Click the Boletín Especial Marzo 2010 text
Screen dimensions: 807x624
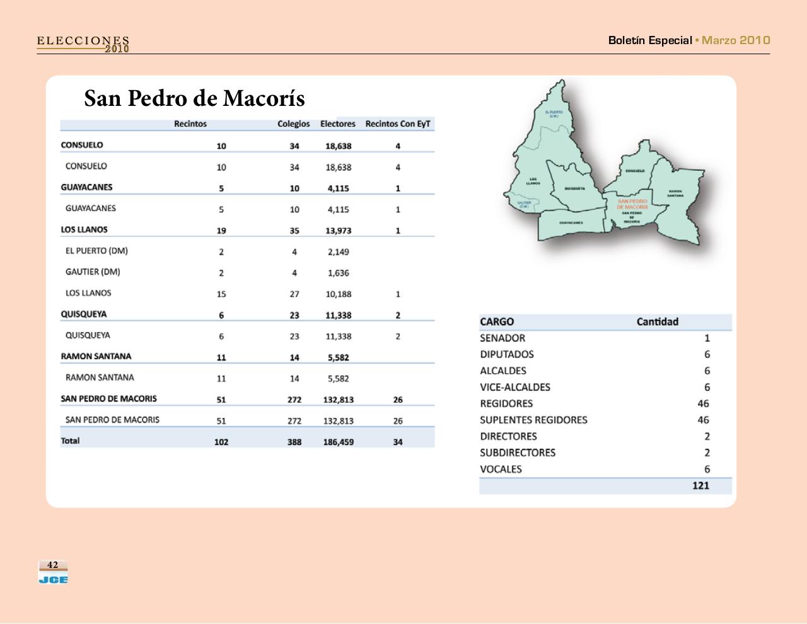[x=688, y=40]
